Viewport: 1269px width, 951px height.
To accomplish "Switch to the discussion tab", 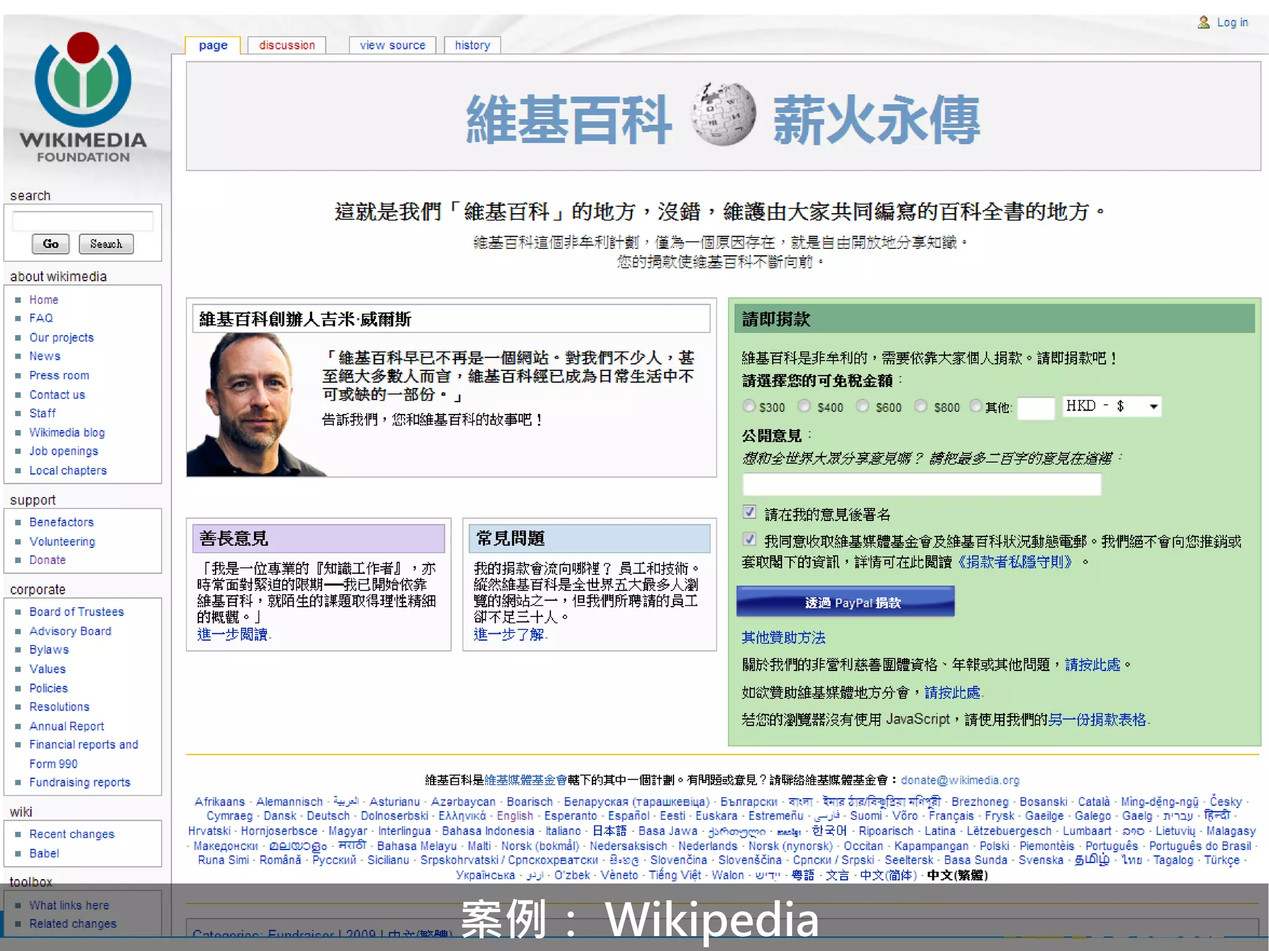I will [x=287, y=45].
